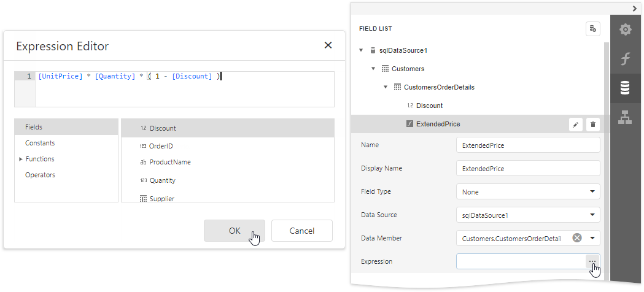Open the Expressions tab with f icon

pos(625,59)
